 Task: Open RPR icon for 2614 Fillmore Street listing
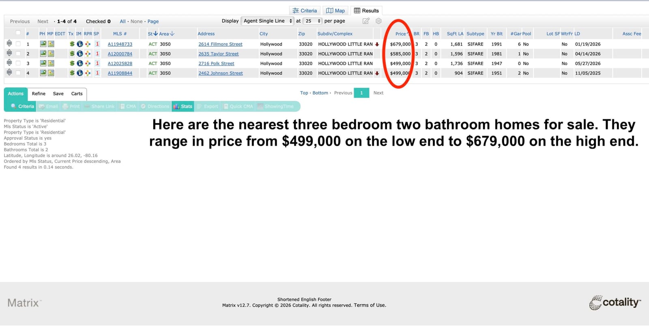point(88,44)
